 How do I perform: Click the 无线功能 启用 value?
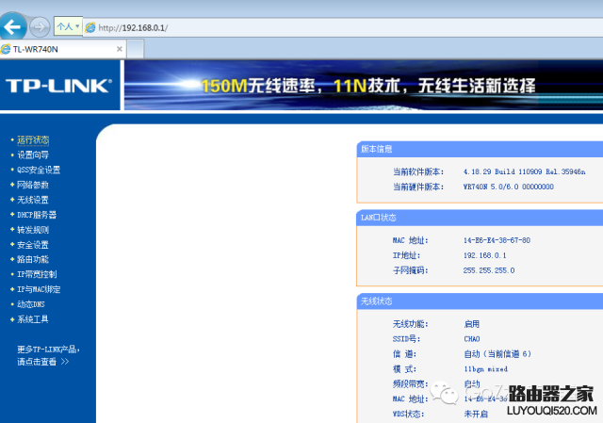pos(471,324)
